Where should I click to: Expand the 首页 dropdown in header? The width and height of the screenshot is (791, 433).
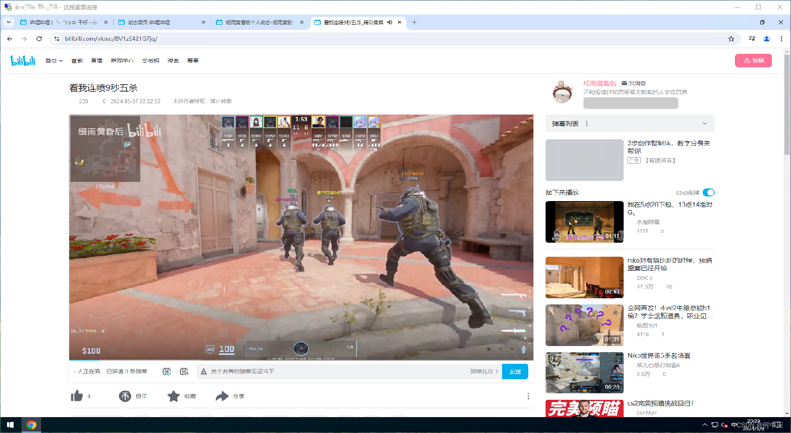[54, 61]
